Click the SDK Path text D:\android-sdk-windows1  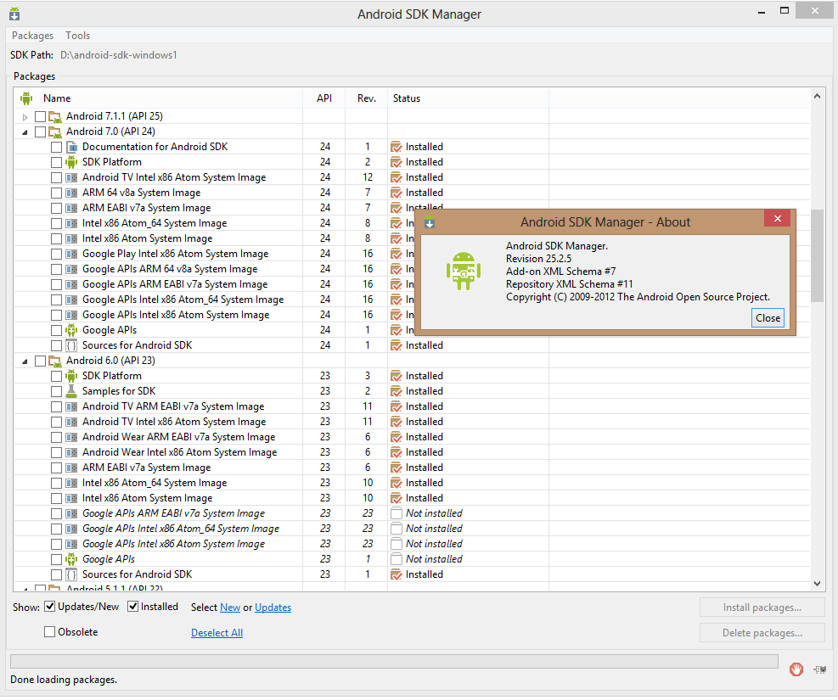(x=119, y=55)
